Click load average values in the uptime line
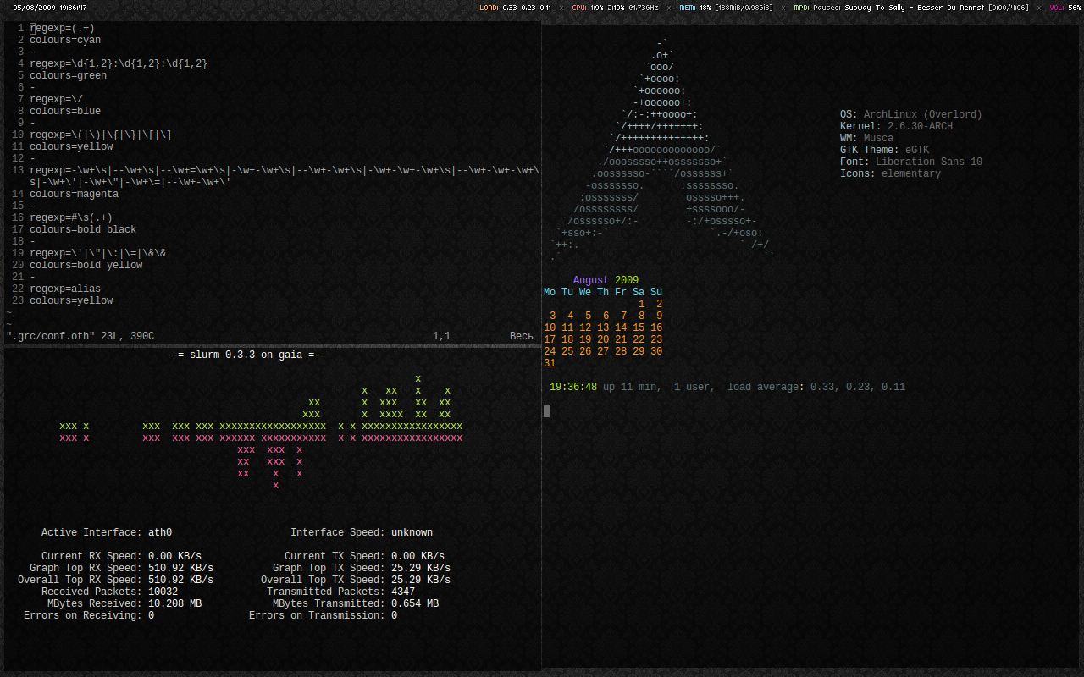This screenshot has width=1084, height=677. 858,387
